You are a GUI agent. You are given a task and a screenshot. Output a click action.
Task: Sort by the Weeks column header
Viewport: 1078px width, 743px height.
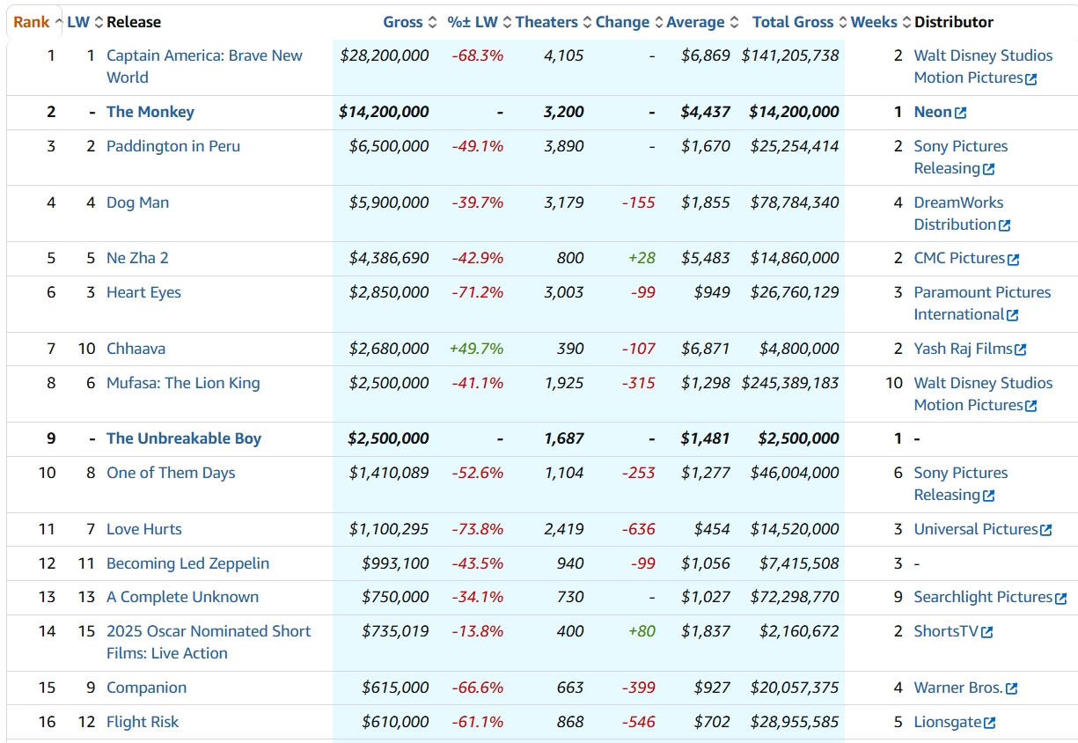pos(881,22)
